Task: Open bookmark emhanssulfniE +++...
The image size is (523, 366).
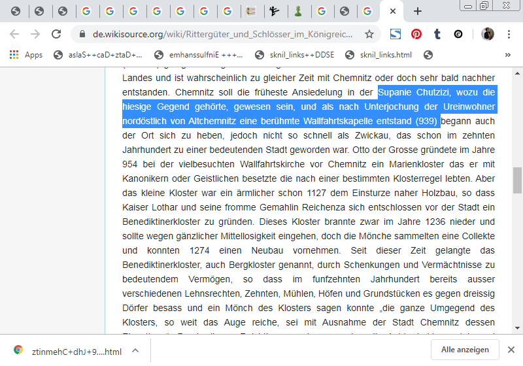Action: (x=199, y=55)
